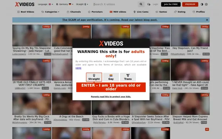
Task: Select the Straight option in the dialog
Action: point(94,77)
